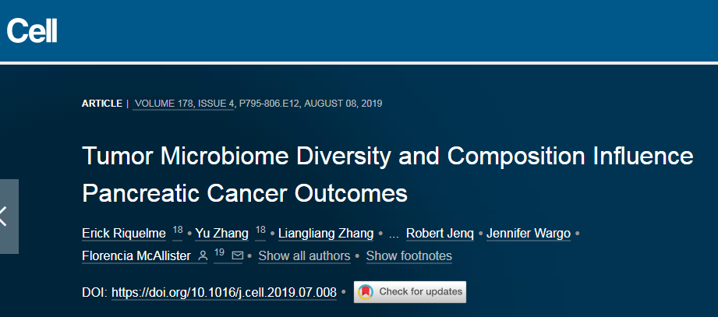This screenshot has height=317, width=718.
Task: Click the Check for updates button
Action: point(410,292)
